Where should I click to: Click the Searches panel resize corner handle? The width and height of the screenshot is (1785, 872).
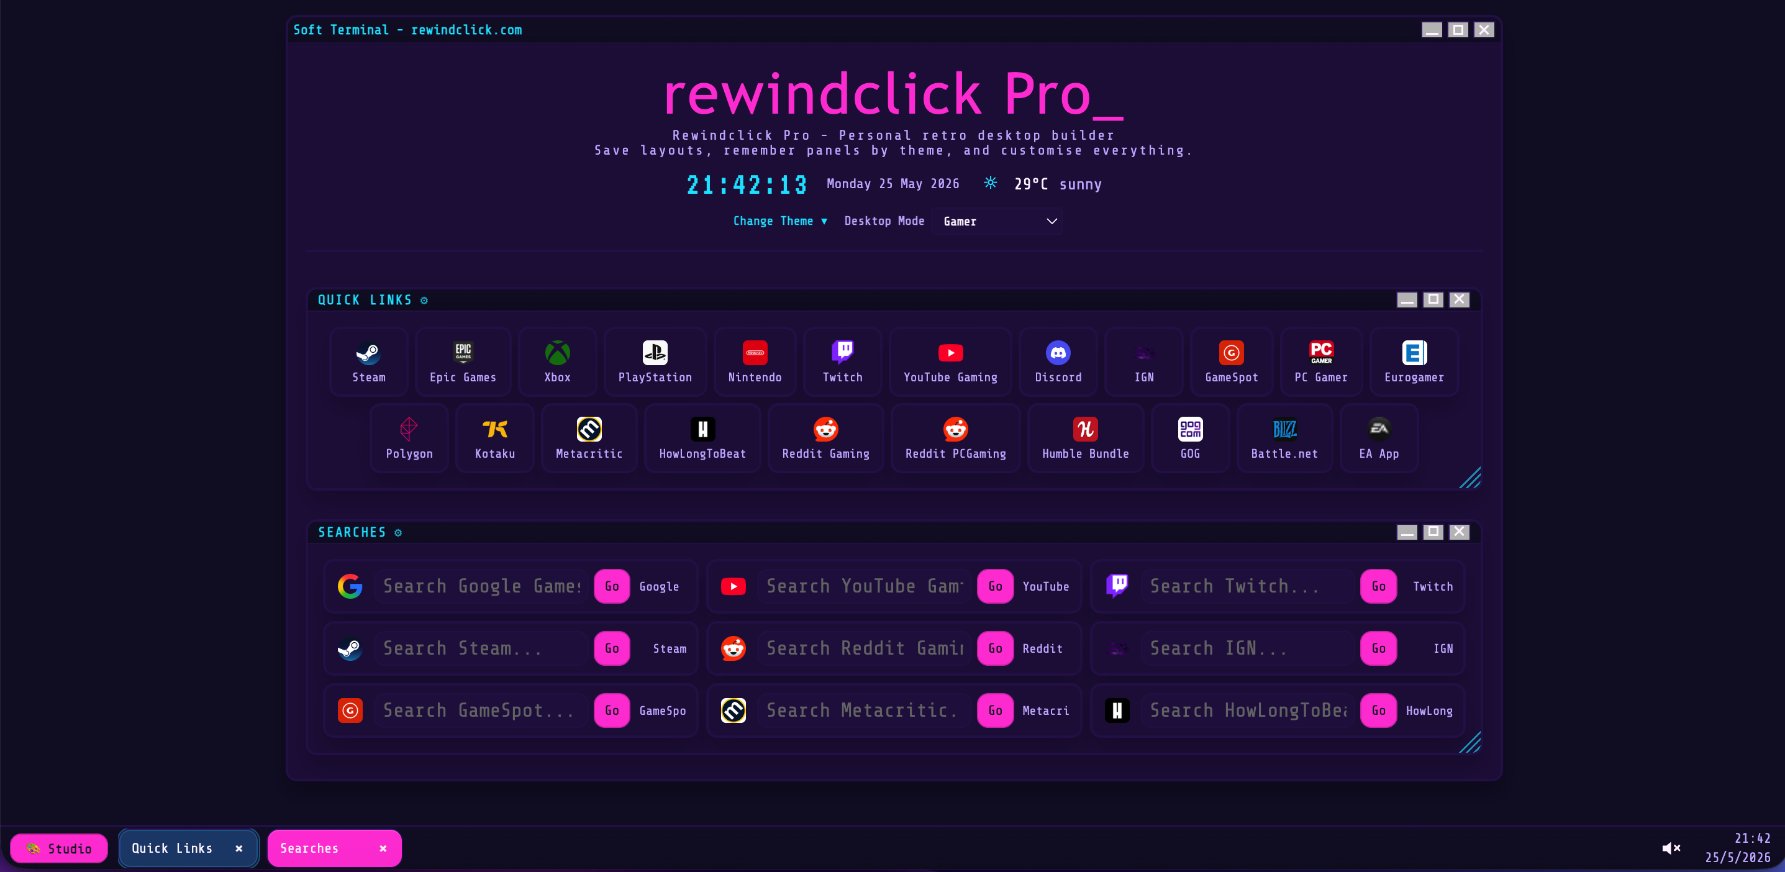click(x=1469, y=742)
